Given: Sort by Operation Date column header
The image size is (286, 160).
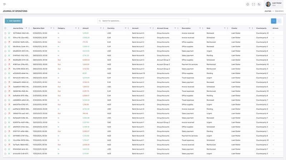Looking at the screenshot, I should click(39, 28).
